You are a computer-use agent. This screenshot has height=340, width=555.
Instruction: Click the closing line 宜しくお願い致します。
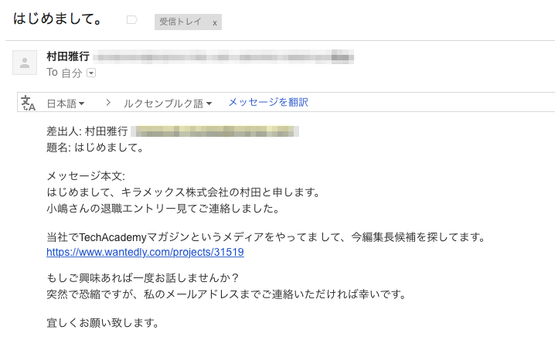[x=103, y=323]
